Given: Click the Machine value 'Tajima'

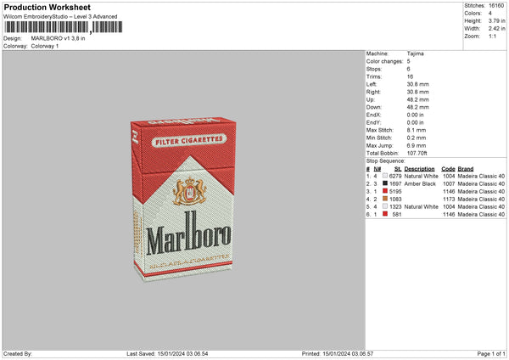Looking at the screenshot, I should (x=415, y=53).
